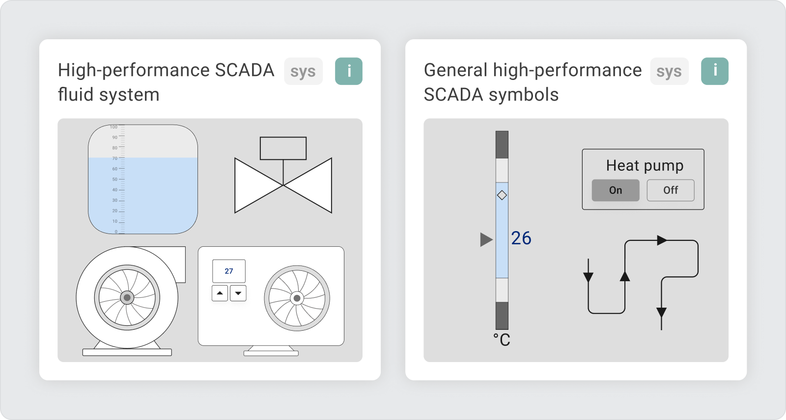Click the fan inside the heat pump unit
This screenshot has width=786, height=420.
pos(297,298)
